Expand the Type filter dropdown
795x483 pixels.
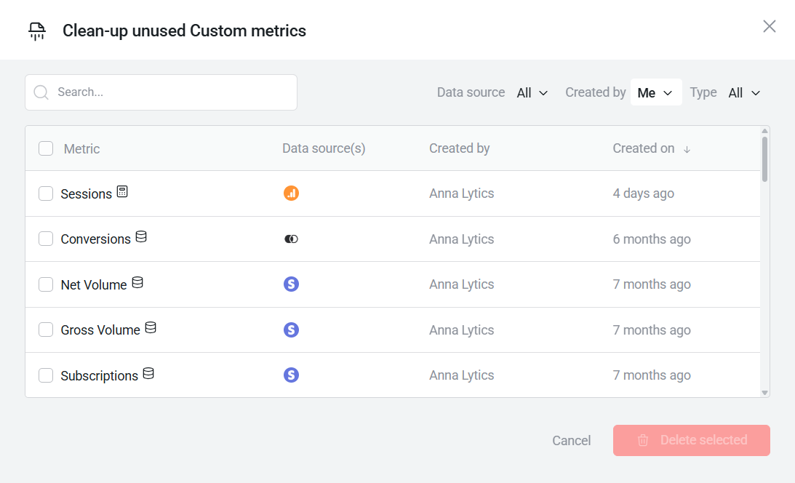pyautogui.click(x=744, y=93)
